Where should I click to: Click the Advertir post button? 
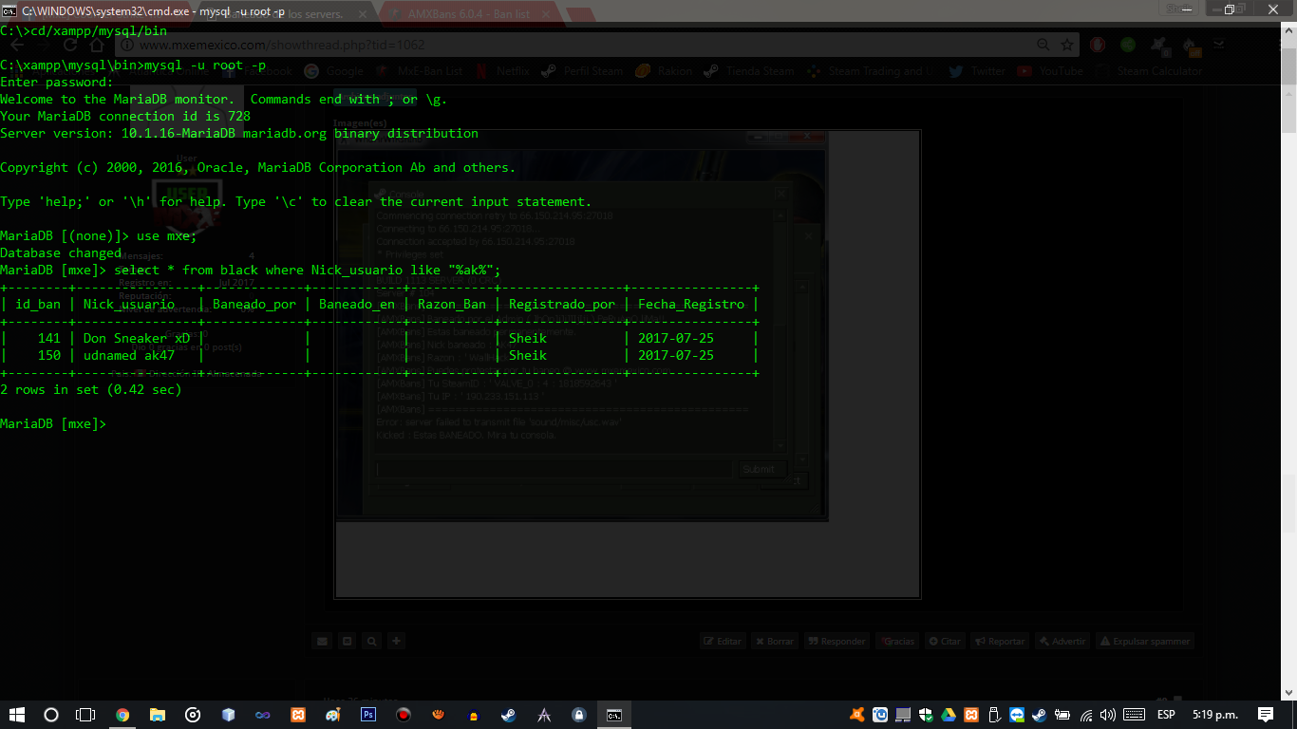pyautogui.click(x=1062, y=641)
